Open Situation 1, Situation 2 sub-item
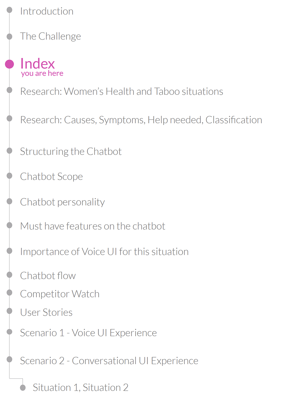This screenshot has height=401, width=291. (80, 388)
